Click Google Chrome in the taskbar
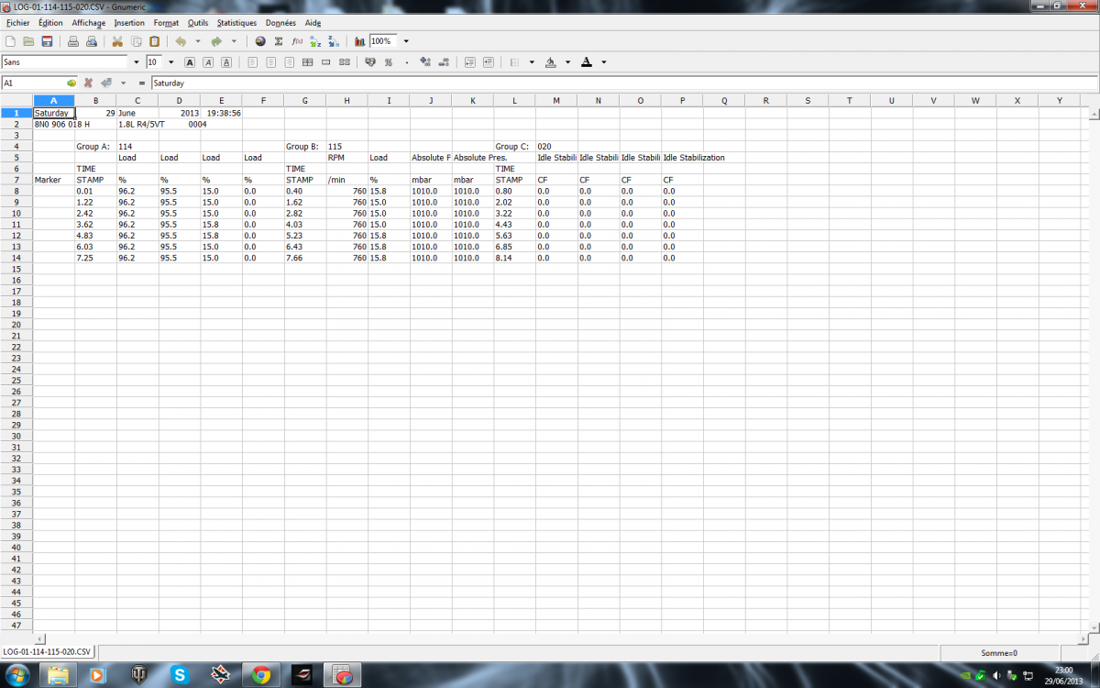 [260, 675]
